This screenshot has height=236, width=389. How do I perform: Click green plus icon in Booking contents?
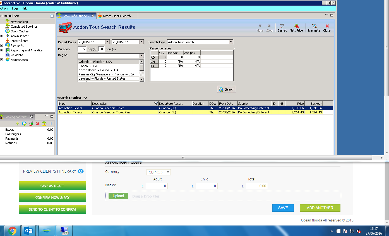click(x=18, y=124)
